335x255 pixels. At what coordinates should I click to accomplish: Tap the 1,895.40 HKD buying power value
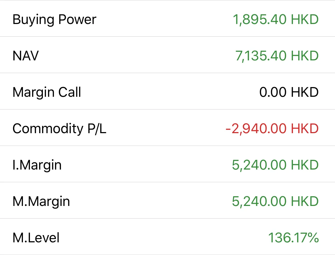click(x=275, y=19)
